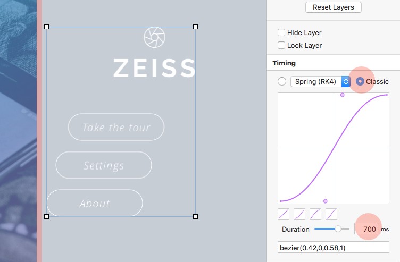Screen dimensions: 400x262
Task: Select the ease-in-out curve preset icon
Action: 331,214
